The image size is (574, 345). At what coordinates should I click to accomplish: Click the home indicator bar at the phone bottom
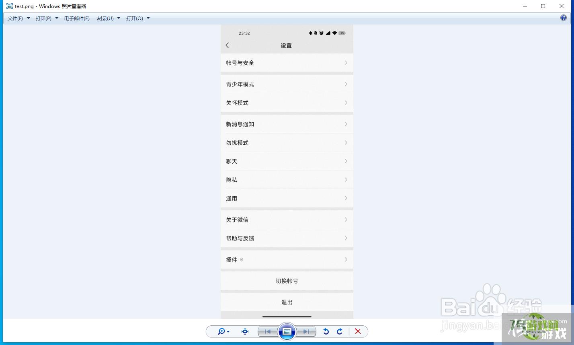287,316
